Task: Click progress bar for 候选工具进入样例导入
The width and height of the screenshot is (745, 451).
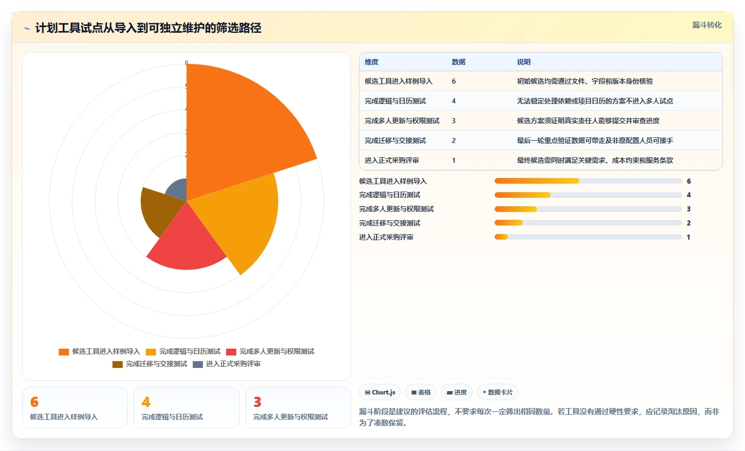Action: pyautogui.click(x=588, y=181)
